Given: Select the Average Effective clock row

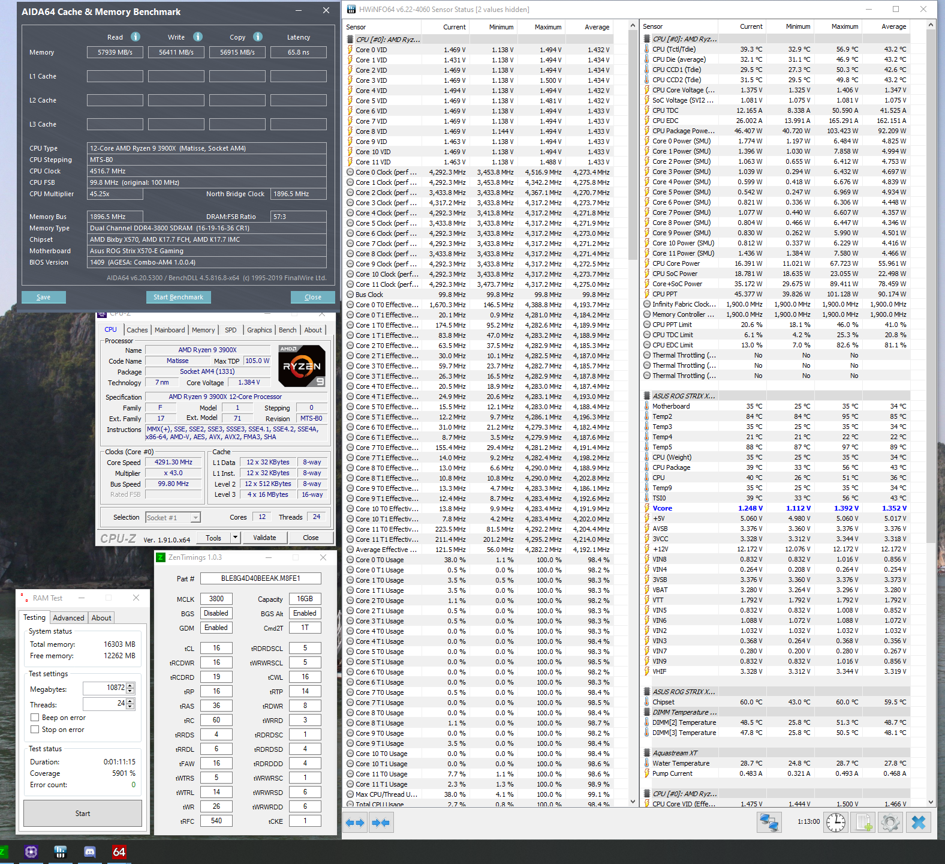Looking at the screenshot, I should click(x=479, y=550).
